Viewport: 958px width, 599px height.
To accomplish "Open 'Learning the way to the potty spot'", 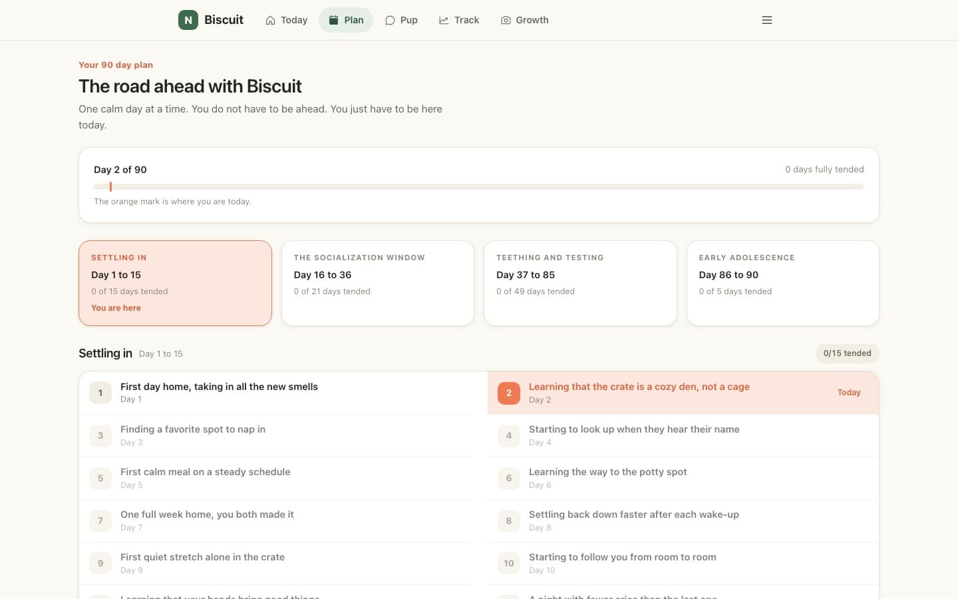I will click(x=683, y=478).
